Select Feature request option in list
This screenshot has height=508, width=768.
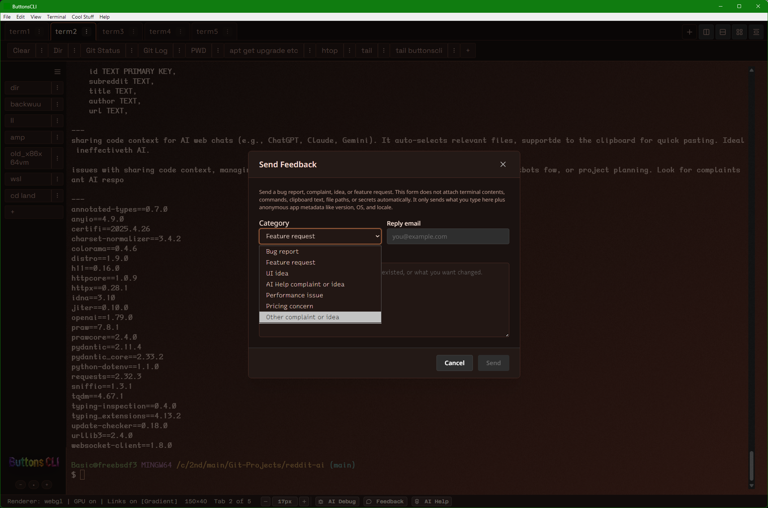click(x=320, y=262)
